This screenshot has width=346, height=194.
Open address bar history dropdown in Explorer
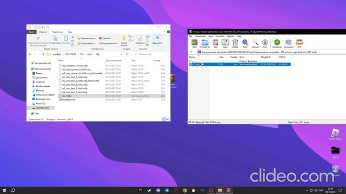122,54
